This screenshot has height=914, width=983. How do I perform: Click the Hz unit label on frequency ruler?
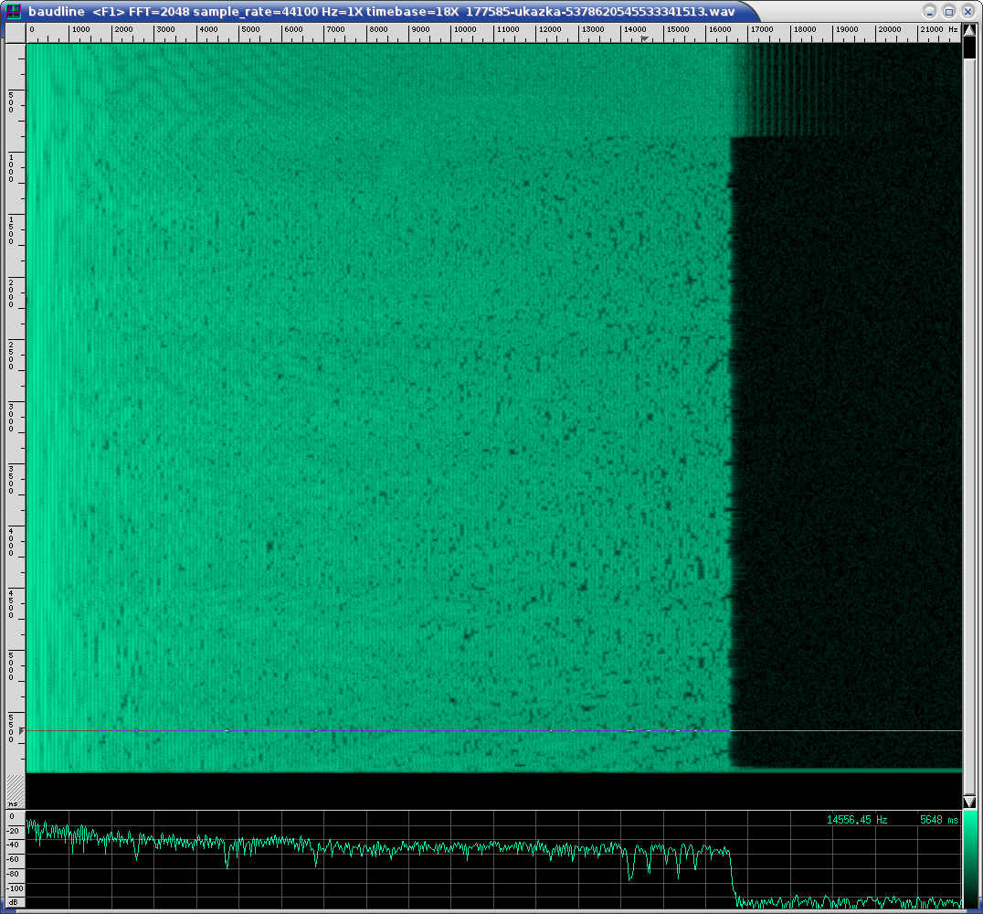(x=953, y=29)
